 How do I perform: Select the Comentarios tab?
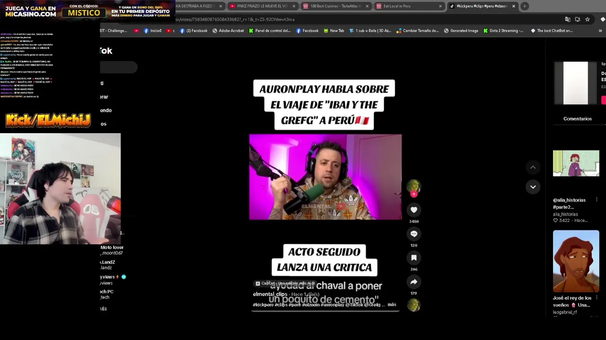tap(577, 119)
